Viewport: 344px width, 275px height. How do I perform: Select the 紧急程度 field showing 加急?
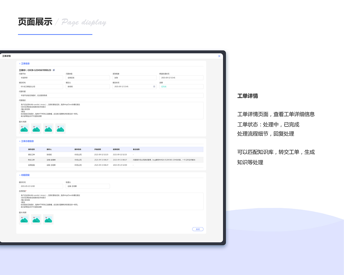tap(134, 78)
